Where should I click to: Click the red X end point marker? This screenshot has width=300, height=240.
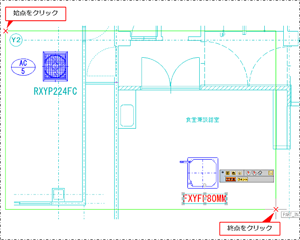(276, 209)
